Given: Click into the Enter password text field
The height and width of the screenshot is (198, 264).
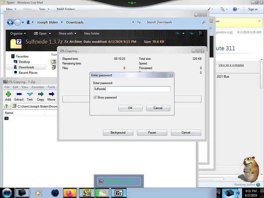Looking at the screenshot, I should pyautogui.click(x=132, y=89).
